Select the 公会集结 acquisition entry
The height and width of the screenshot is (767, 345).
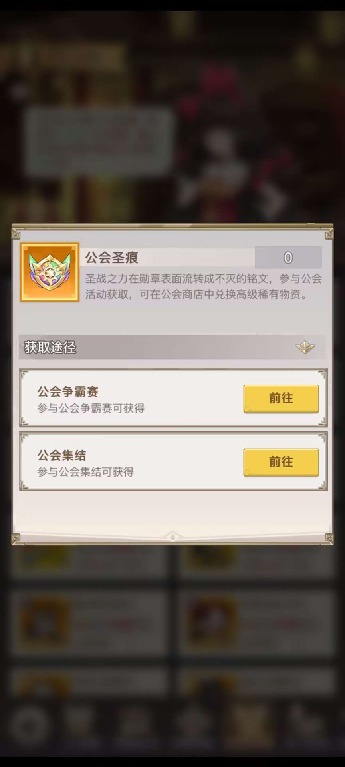click(173, 461)
